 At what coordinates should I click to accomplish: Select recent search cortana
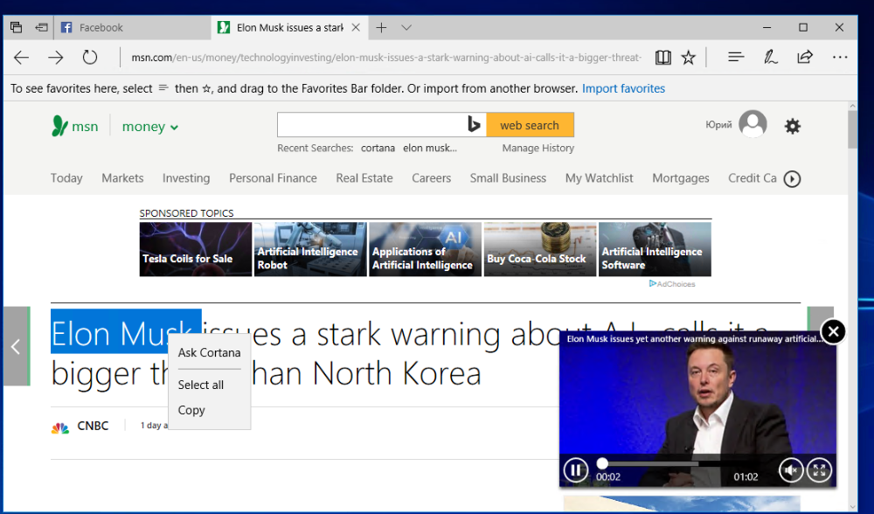(x=378, y=149)
